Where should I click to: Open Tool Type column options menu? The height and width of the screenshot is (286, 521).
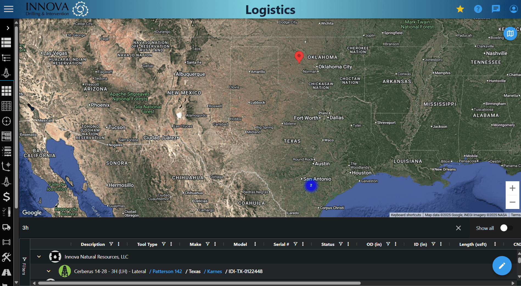171,244
